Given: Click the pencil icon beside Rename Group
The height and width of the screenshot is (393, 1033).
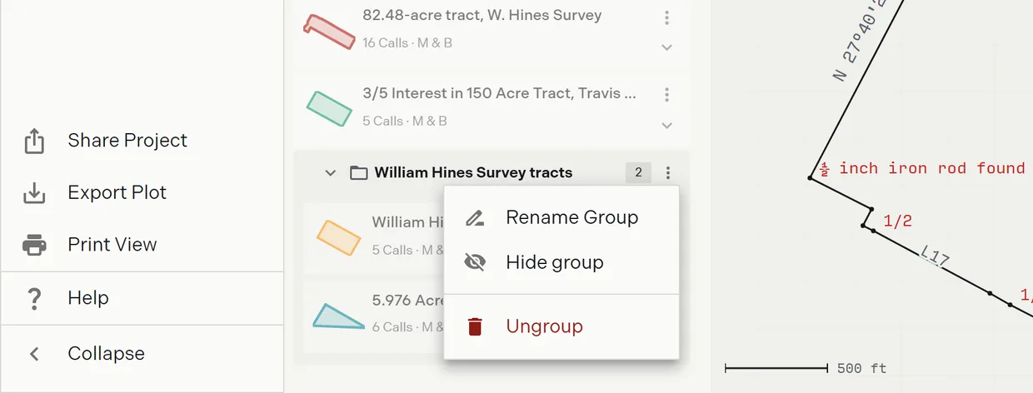Looking at the screenshot, I should pyautogui.click(x=475, y=218).
